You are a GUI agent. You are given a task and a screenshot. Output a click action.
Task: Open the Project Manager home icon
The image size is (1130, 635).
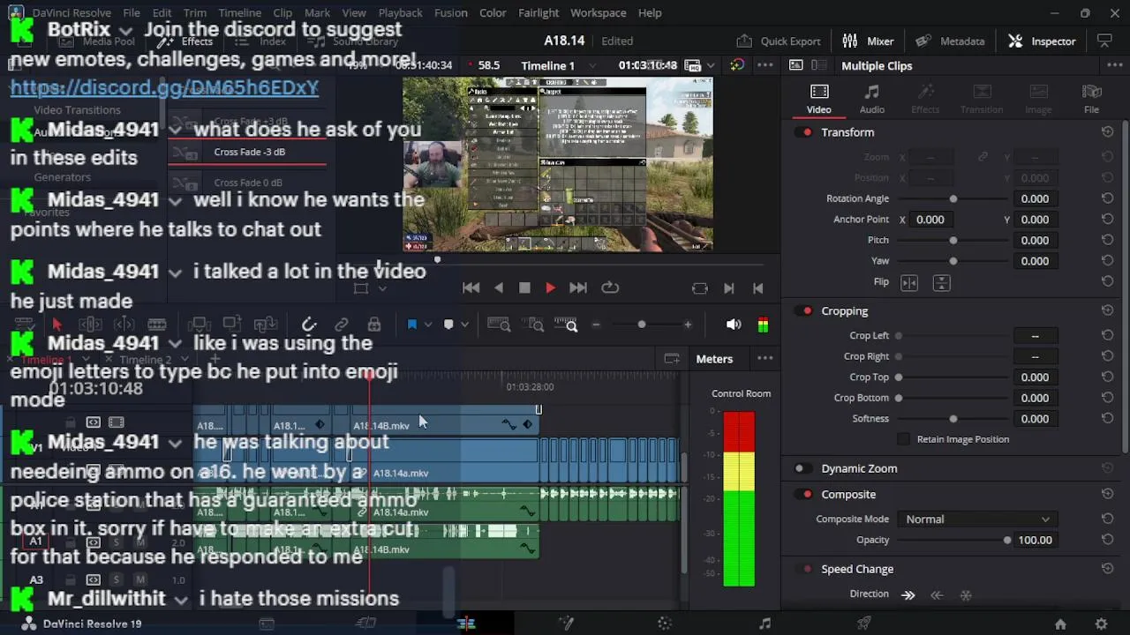tap(1060, 624)
